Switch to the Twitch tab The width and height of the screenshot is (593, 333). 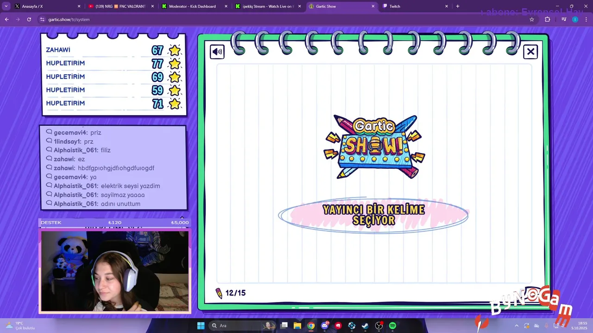click(415, 6)
